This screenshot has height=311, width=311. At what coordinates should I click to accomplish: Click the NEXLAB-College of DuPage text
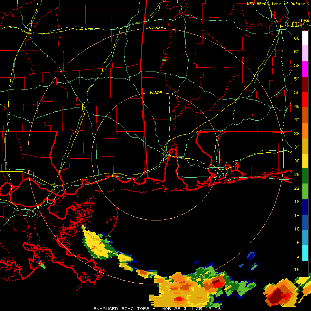(x=276, y=4)
